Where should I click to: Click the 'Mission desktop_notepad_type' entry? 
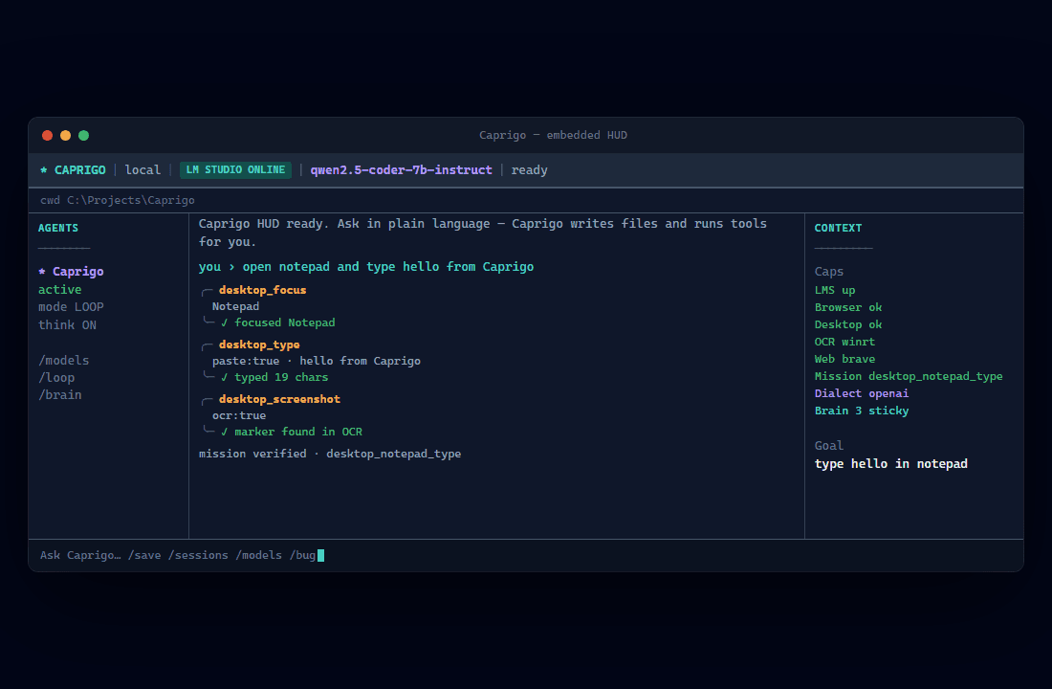tap(909, 376)
